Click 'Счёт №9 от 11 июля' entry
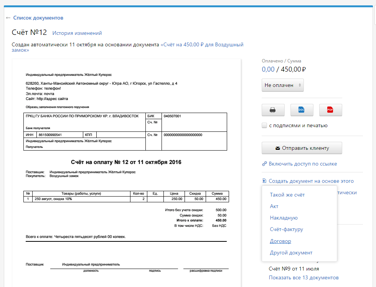Viewport: 376px width, 287px height. click(294, 269)
